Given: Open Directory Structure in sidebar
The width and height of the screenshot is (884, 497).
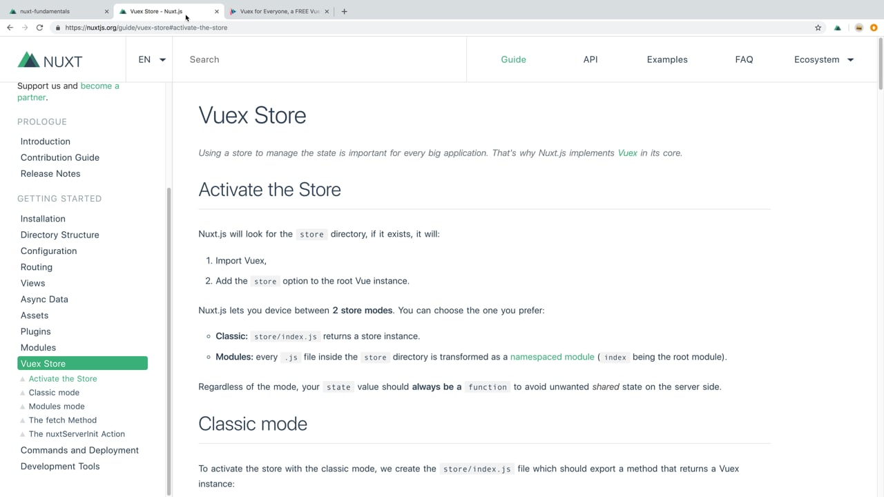Looking at the screenshot, I should tap(60, 235).
